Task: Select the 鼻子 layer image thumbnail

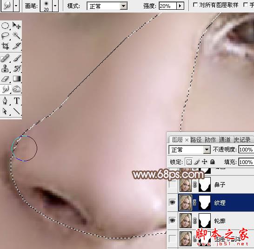Action: point(186,184)
